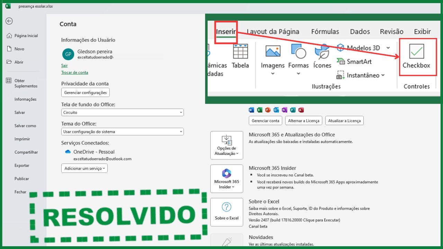Image resolution: width=443 pixels, height=249 pixels.
Task: Click the Excel app icon in the product row
Action: (x=260, y=110)
